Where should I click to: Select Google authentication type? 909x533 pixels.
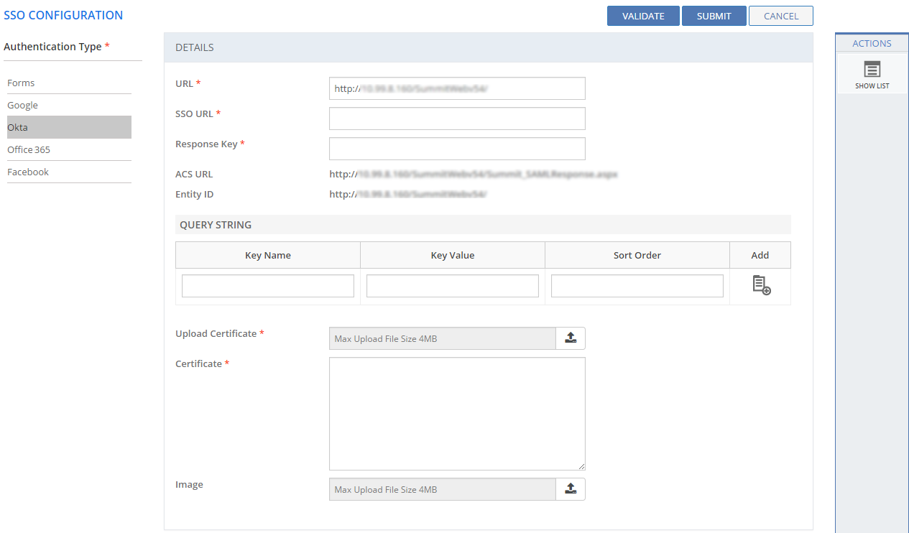point(23,106)
